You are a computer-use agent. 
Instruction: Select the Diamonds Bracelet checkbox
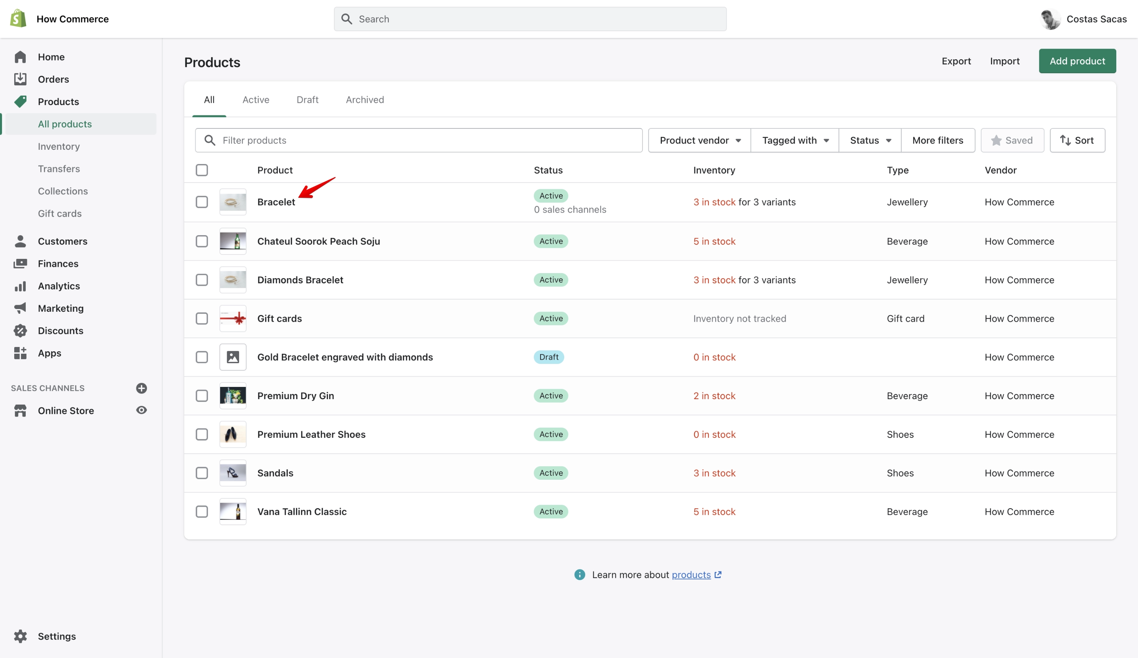[202, 279]
